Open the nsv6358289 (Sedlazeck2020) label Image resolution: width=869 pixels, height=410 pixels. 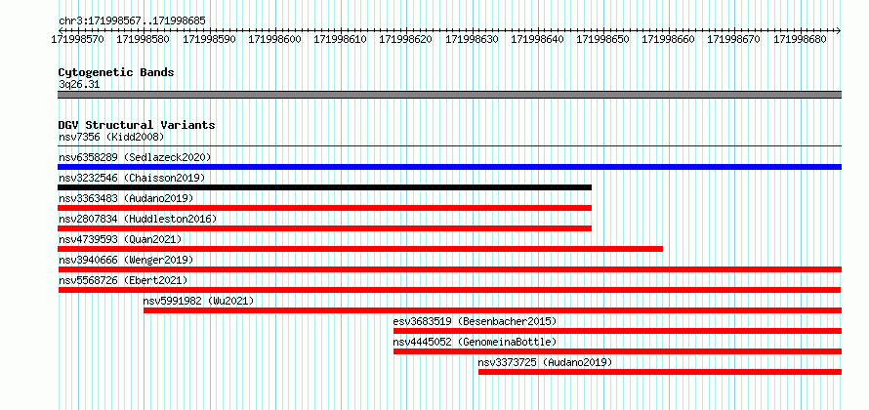point(135,157)
